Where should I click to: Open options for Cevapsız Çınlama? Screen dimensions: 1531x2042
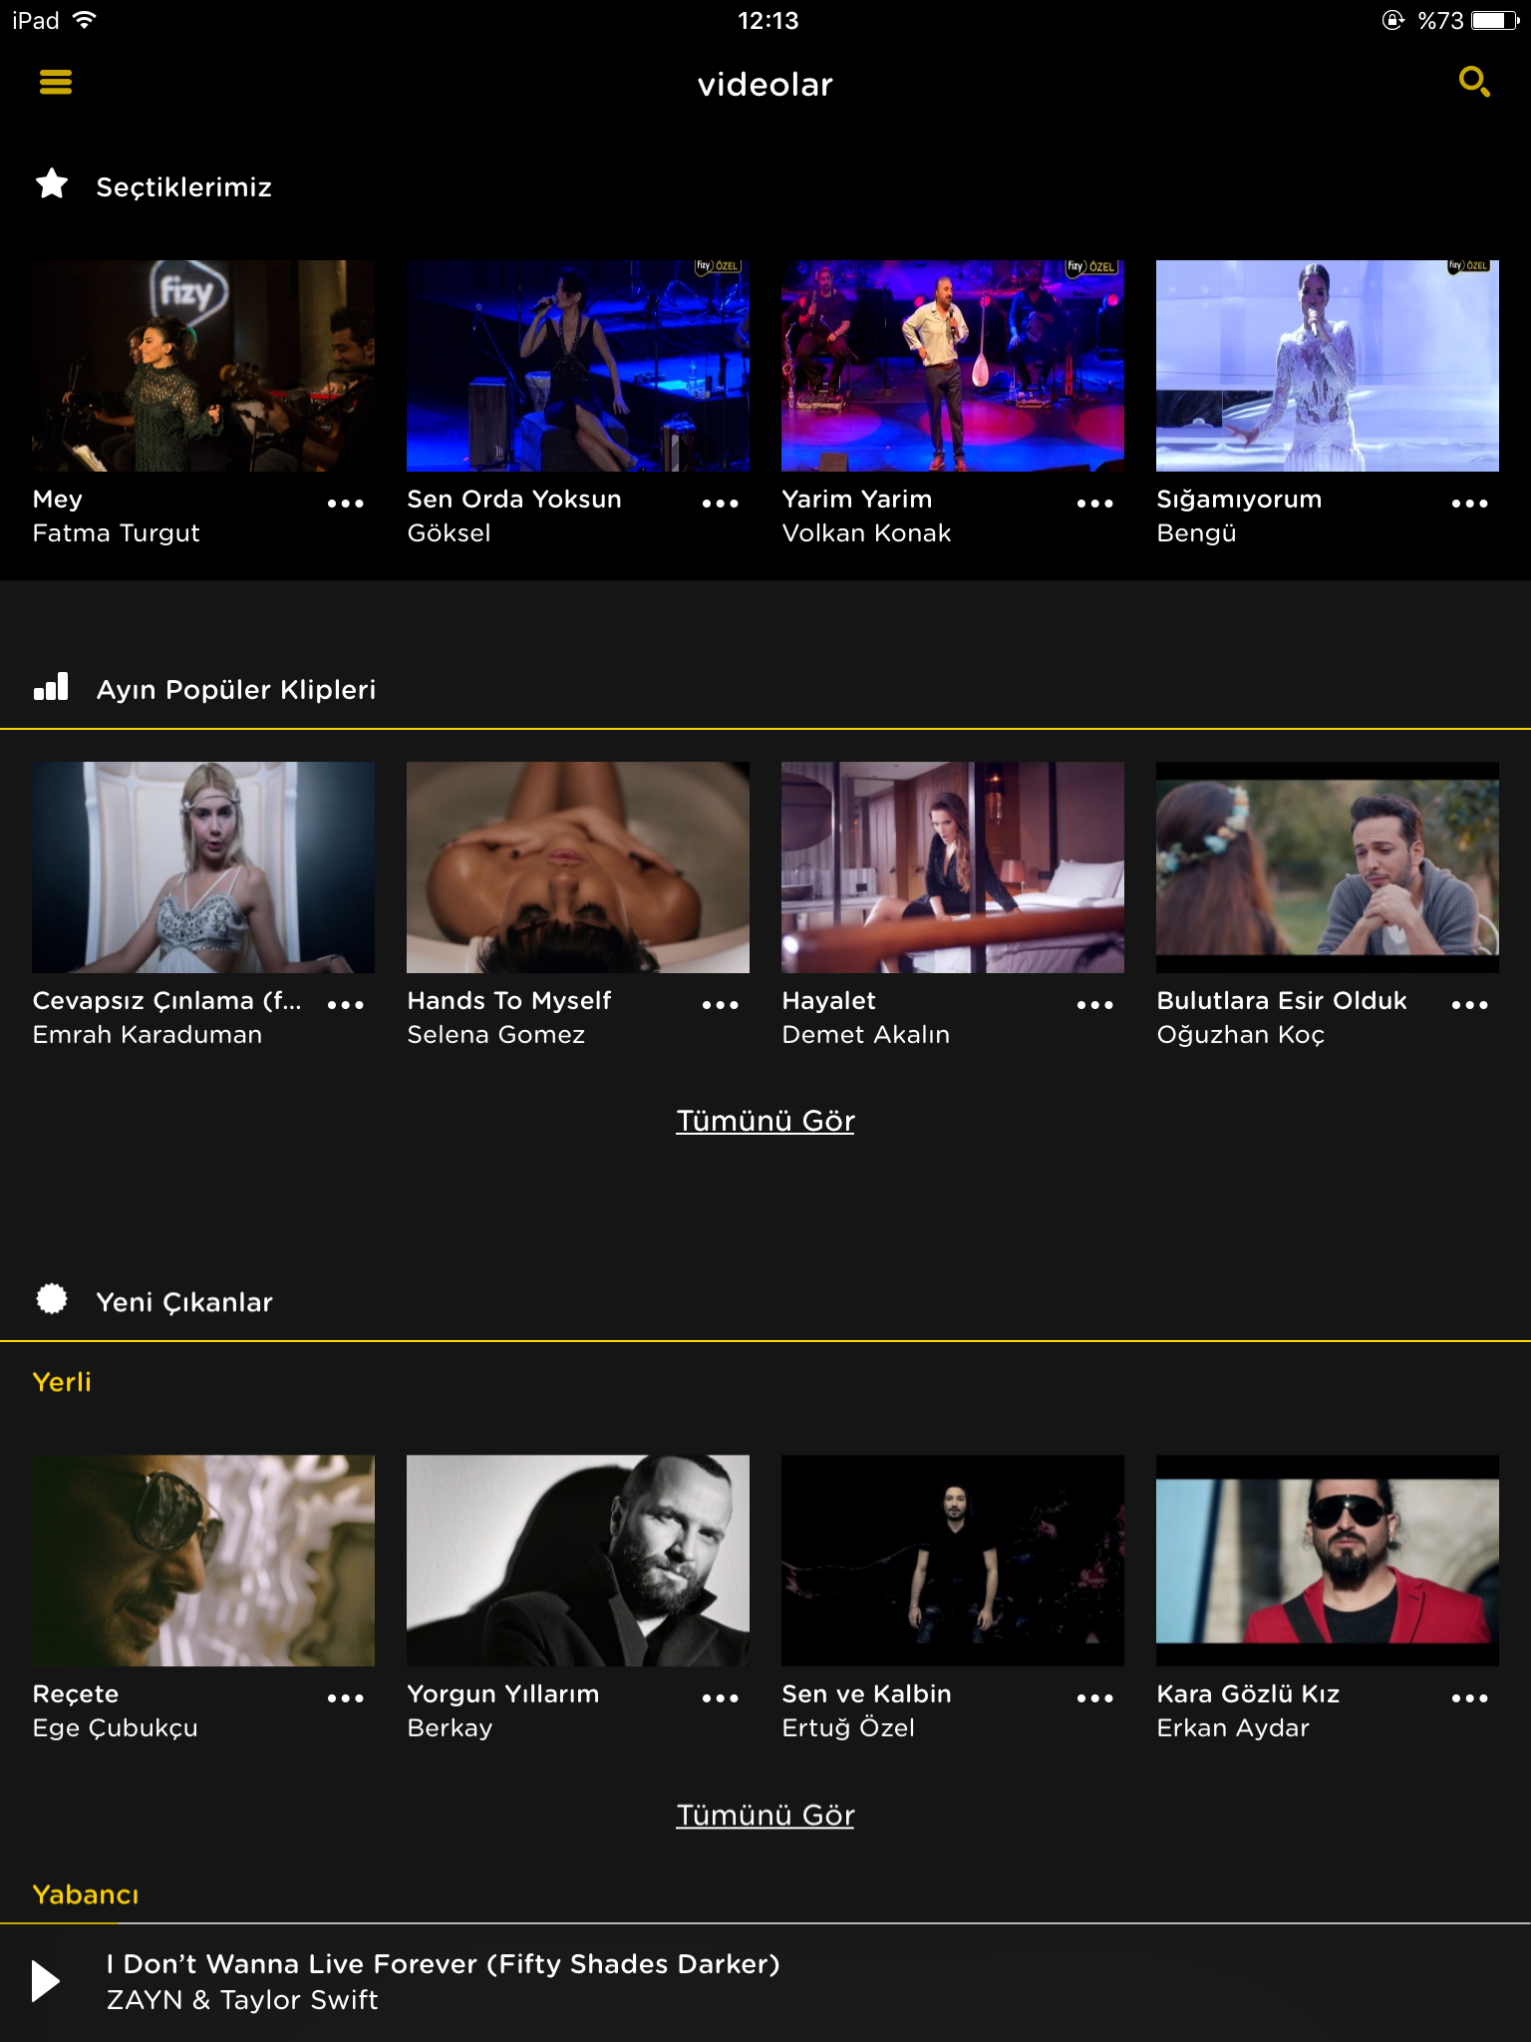(x=346, y=1005)
